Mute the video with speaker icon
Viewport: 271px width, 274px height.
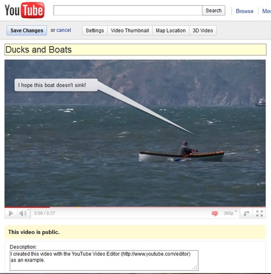point(23,213)
